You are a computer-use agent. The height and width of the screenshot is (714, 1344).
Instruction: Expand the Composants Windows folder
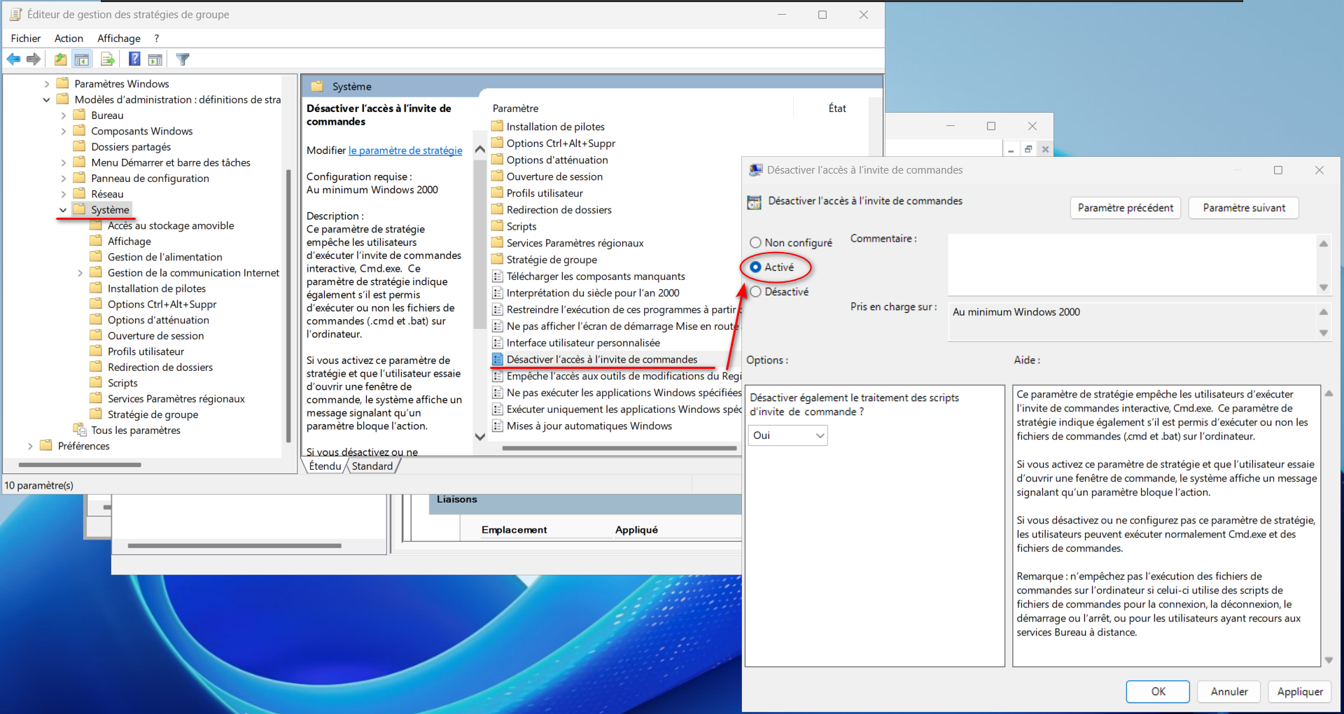[x=63, y=132]
